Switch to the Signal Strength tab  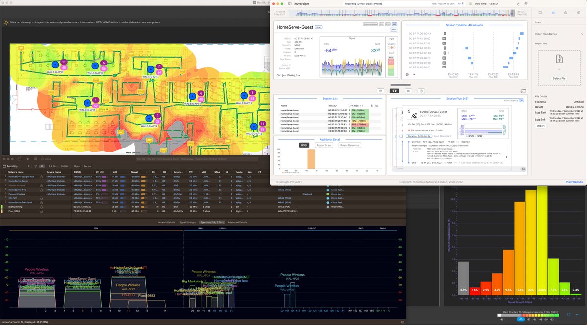(187, 222)
